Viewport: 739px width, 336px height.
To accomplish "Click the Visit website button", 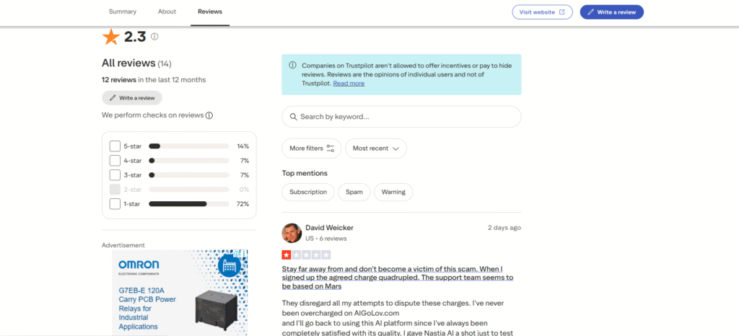I will tap(543, 12).
